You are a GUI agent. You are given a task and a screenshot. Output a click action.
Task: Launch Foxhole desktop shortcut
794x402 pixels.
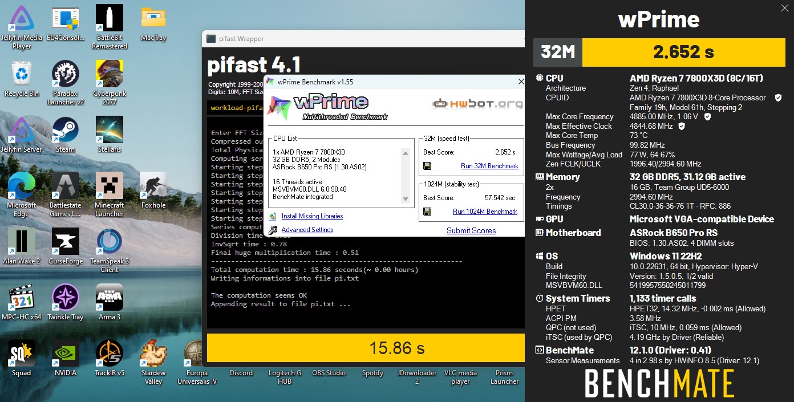(x=153, y=191)
